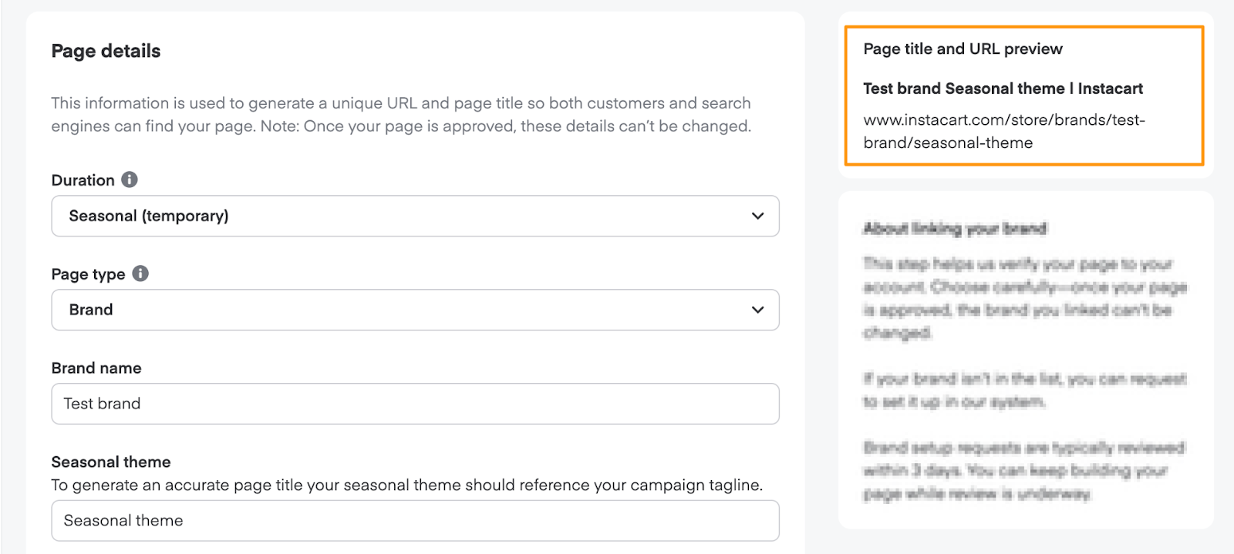Click the Page details heading
The width and height of the screenshot is (1234, 554).
tap(106, 51)
